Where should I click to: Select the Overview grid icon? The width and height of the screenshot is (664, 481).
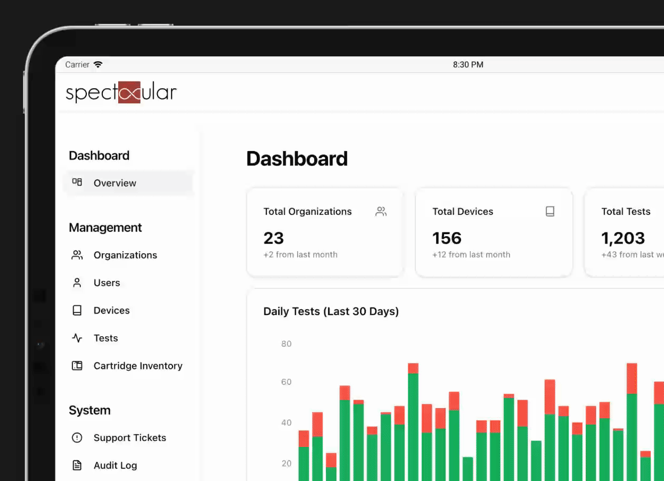tap(77, 183)
